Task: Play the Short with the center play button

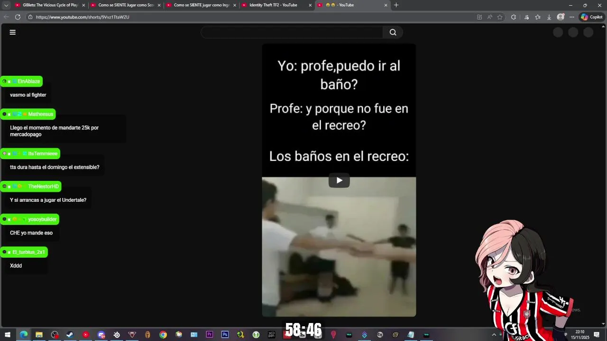Action: tap(339, 180)
